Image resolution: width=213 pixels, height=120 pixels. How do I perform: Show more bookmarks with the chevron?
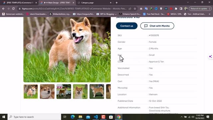tap(210, 14)
